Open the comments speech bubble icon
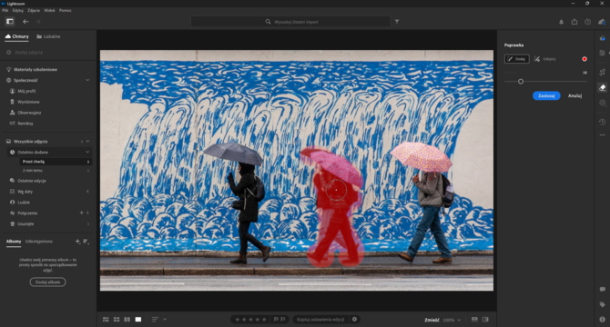Screen dimensions: 610x327 click(x=602, y=290)
